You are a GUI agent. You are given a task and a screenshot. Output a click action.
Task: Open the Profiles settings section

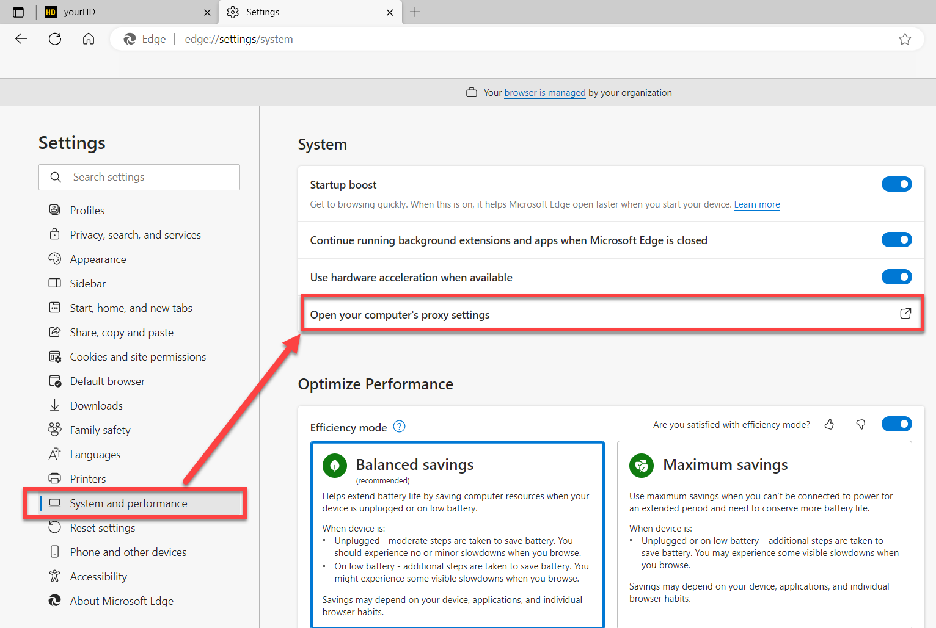[x=87, y=209]
